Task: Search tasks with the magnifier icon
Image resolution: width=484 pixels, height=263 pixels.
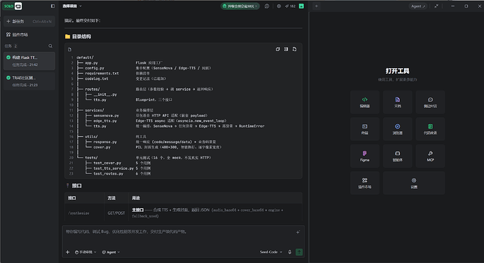Action: pos(51,46)
